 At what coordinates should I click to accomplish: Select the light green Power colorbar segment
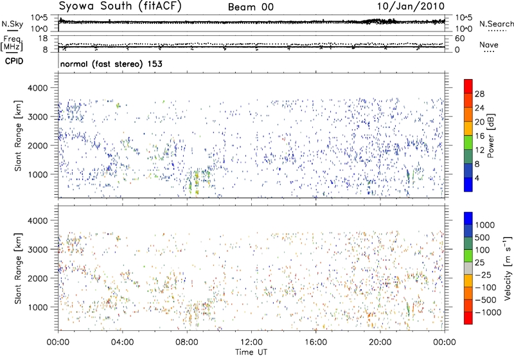tap(468, 143)
